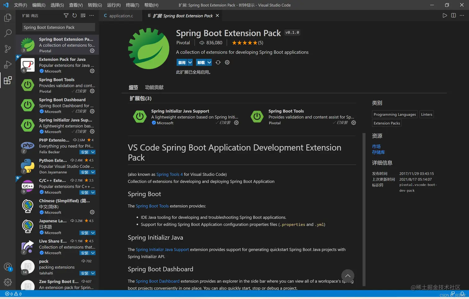
Task: Open Run and Debug view
Action: 8,65
